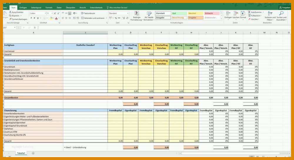294x160 pixels.
Task: Toggle italic formatting (K)
Action: tap(34, 18)
